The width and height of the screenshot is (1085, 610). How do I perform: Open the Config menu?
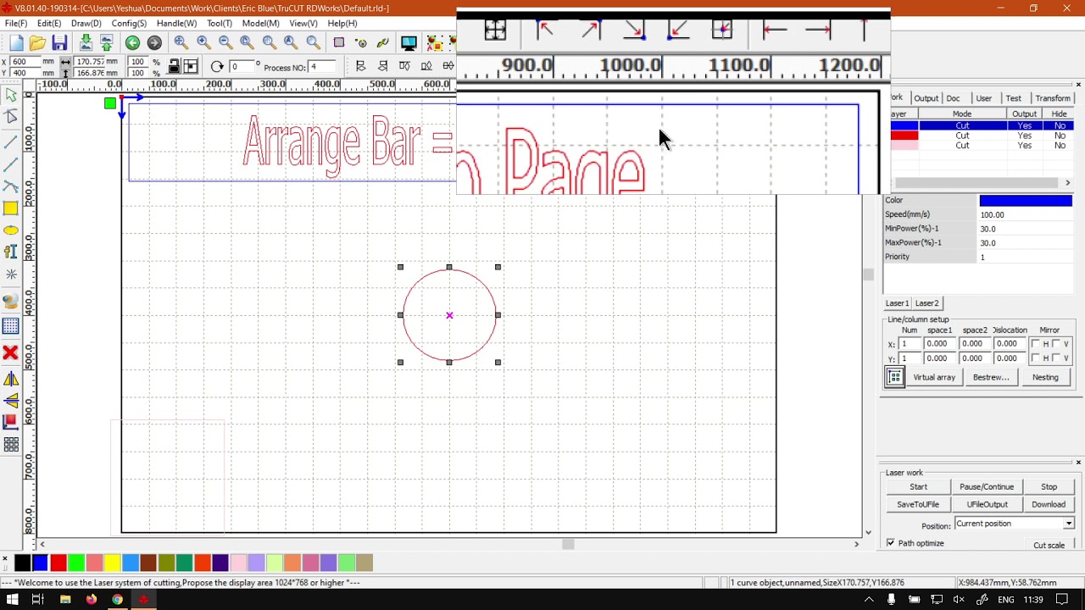pyautogui.click(x=129, y=24)
